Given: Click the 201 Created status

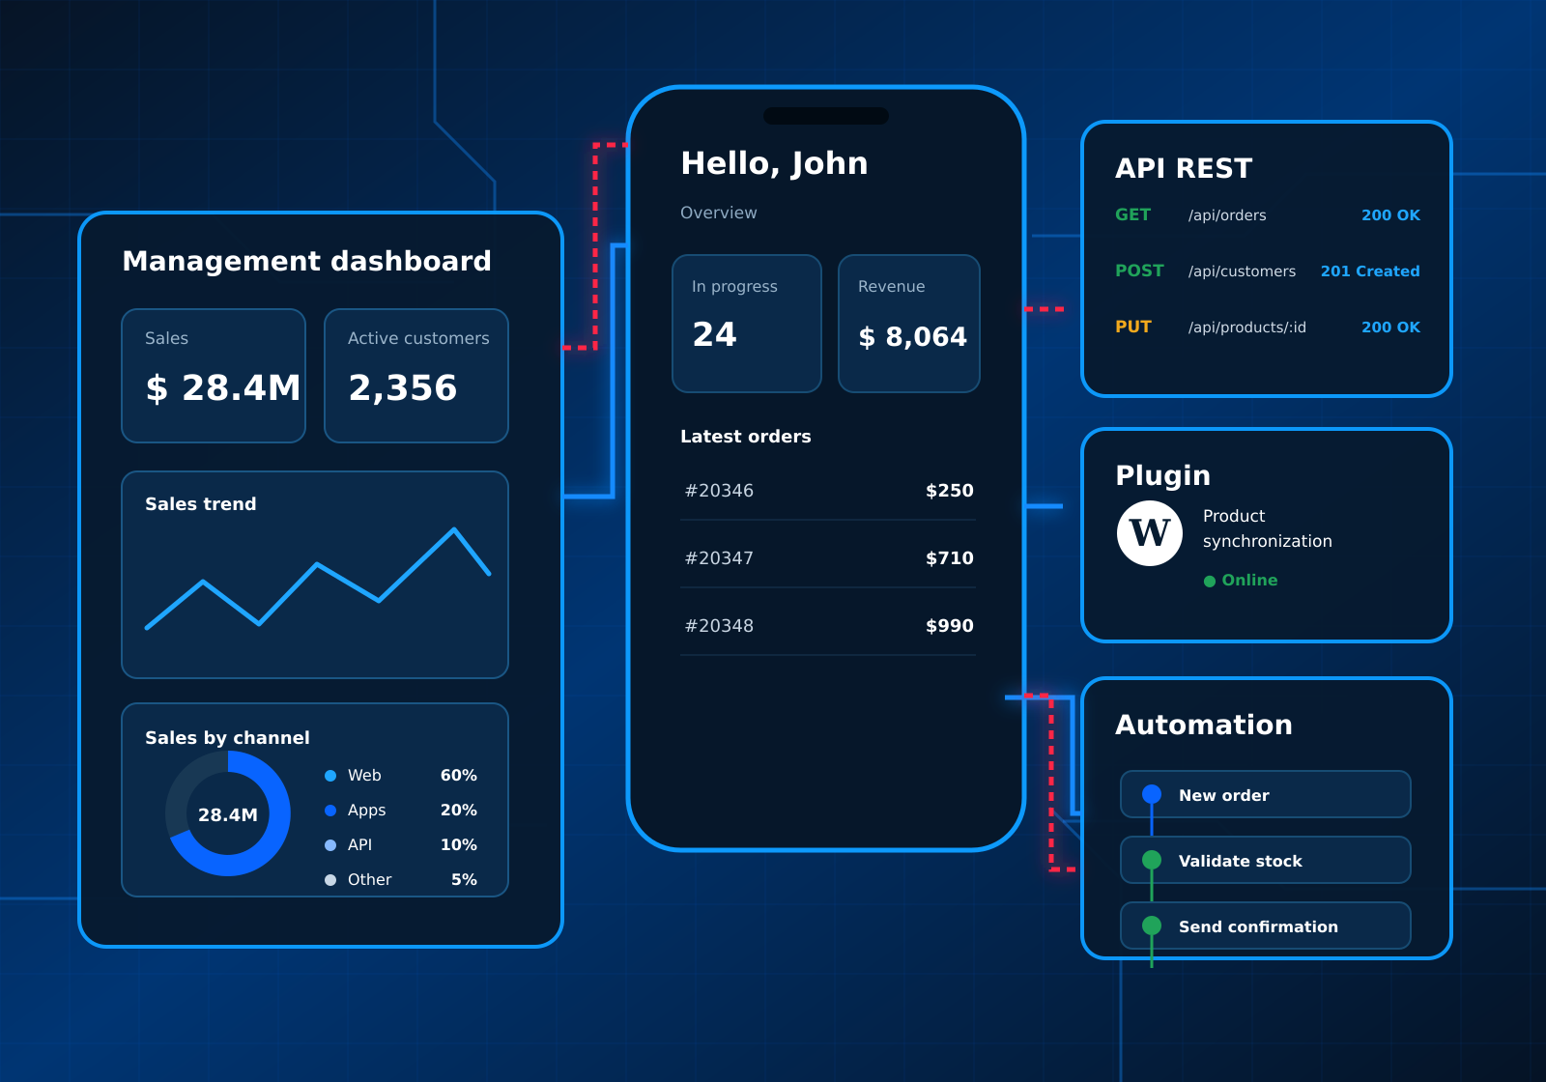Looking at the screenshot, I should (x=1370, y=271).
